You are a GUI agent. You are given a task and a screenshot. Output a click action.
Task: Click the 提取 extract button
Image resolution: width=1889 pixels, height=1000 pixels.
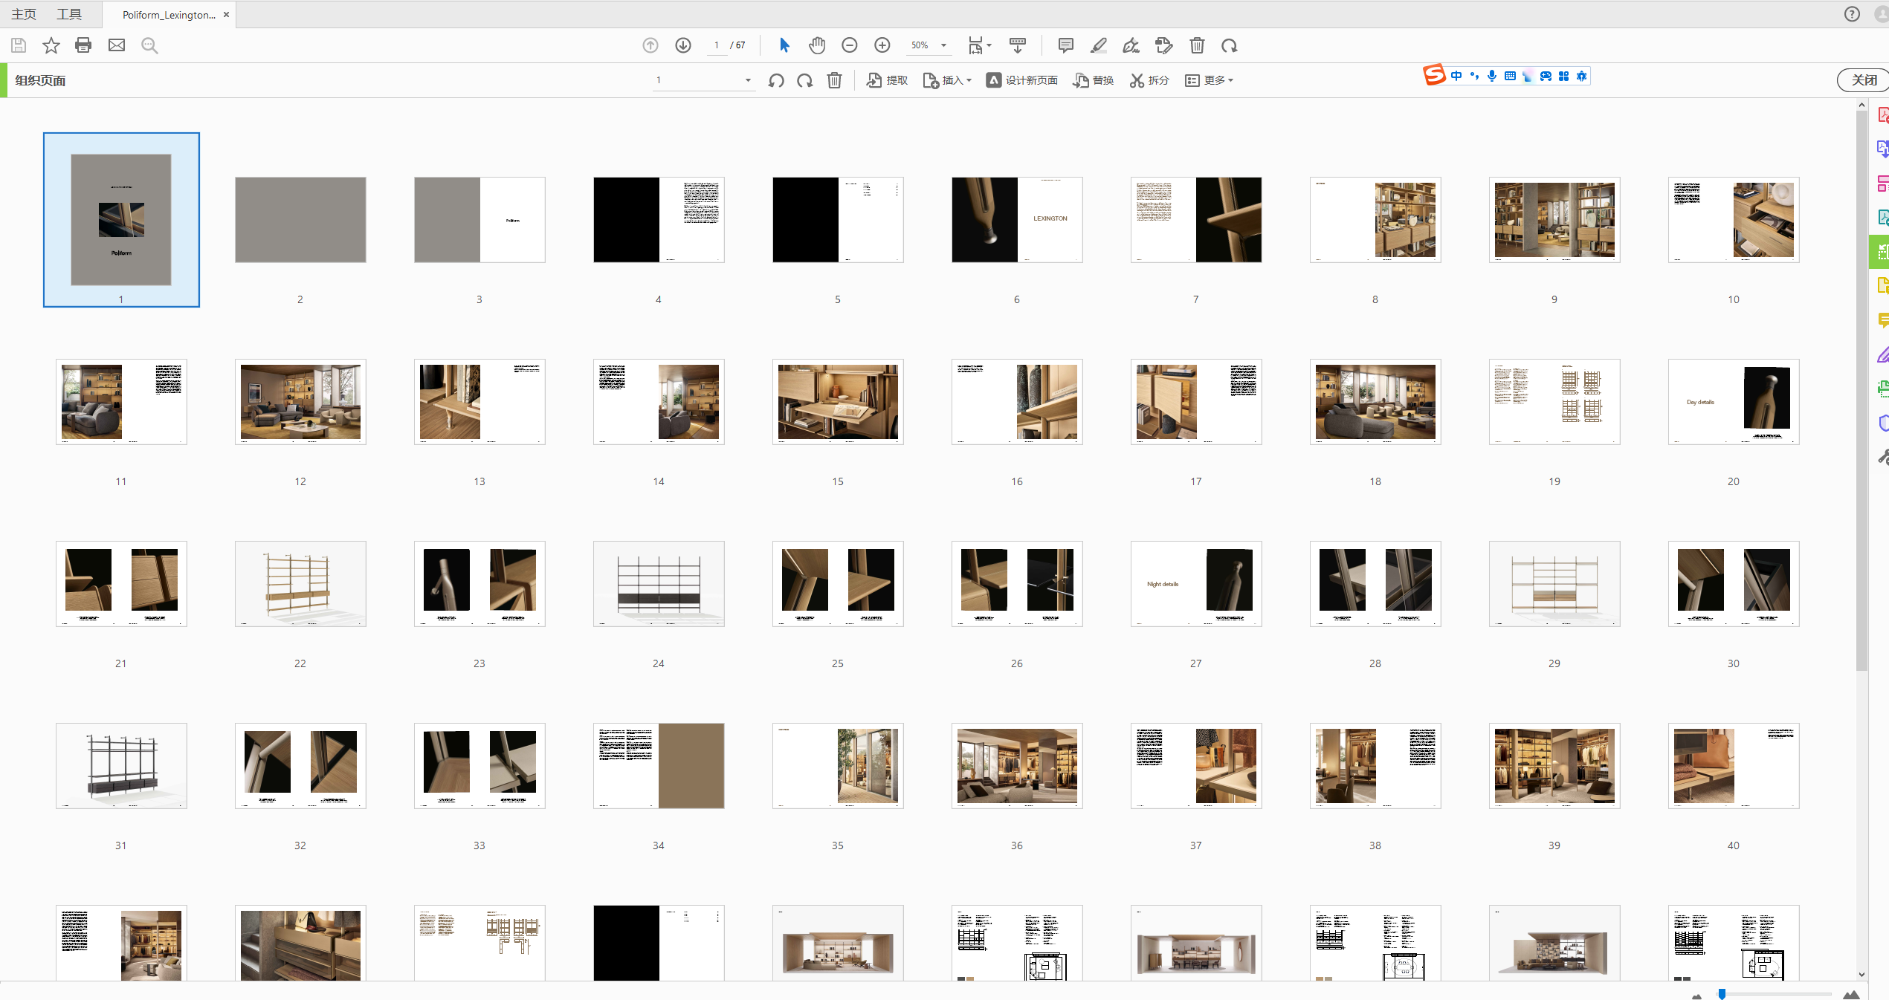click(888, 80)
